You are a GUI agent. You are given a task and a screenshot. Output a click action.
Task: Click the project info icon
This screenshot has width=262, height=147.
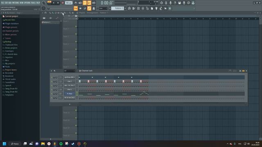188,3
